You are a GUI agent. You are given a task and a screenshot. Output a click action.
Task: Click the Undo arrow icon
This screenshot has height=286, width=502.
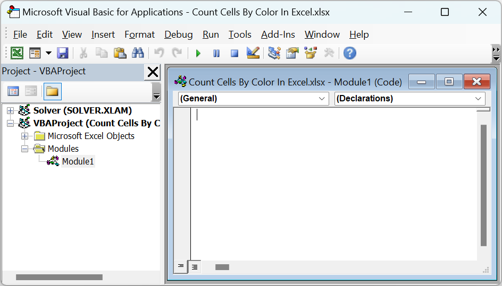pyautogui.click(x=159, y=53)
